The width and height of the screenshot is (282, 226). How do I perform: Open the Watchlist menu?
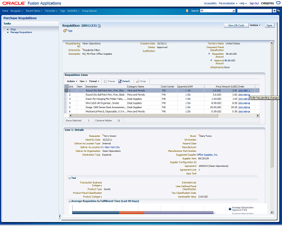click(73, 11)
